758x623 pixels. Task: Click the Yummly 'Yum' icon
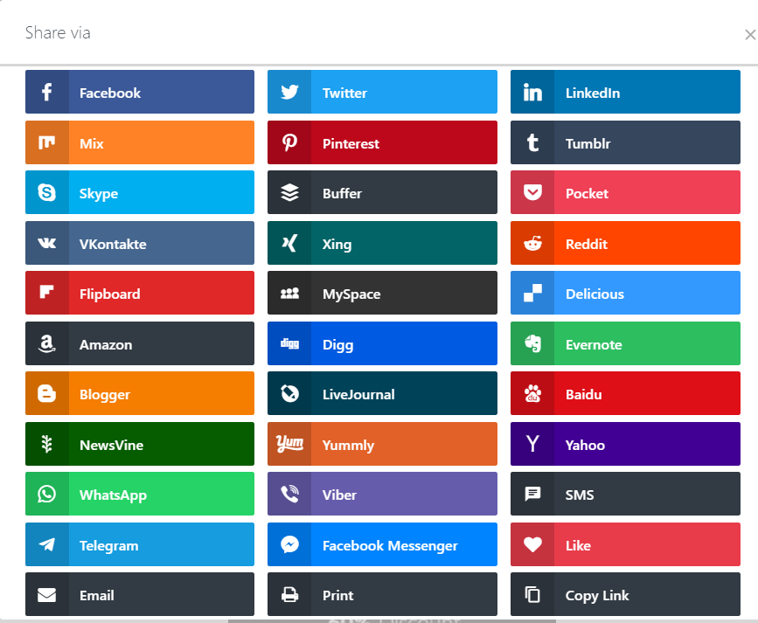click(289, 443)
